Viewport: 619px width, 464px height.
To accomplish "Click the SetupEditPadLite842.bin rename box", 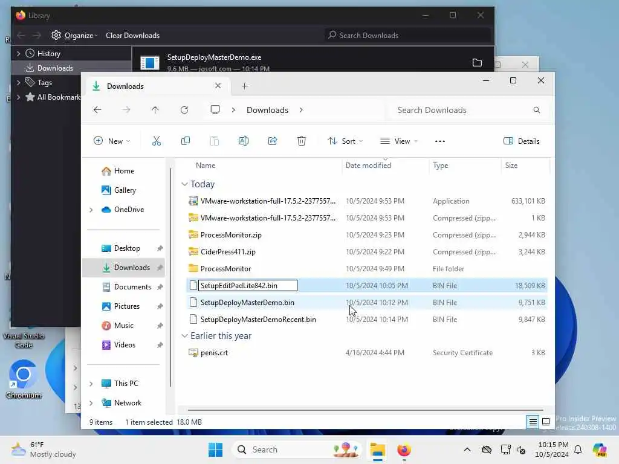I will pyautogui.click(x=247, y=285).
